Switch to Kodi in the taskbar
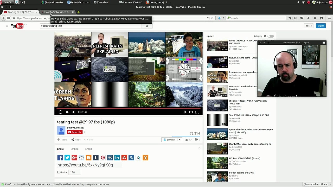This screenshot has width=333, height=187. (20, 2)
